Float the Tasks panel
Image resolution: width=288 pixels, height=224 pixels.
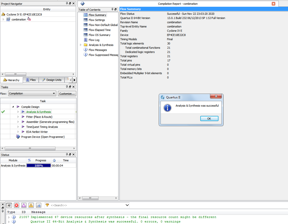click(70, 87)
